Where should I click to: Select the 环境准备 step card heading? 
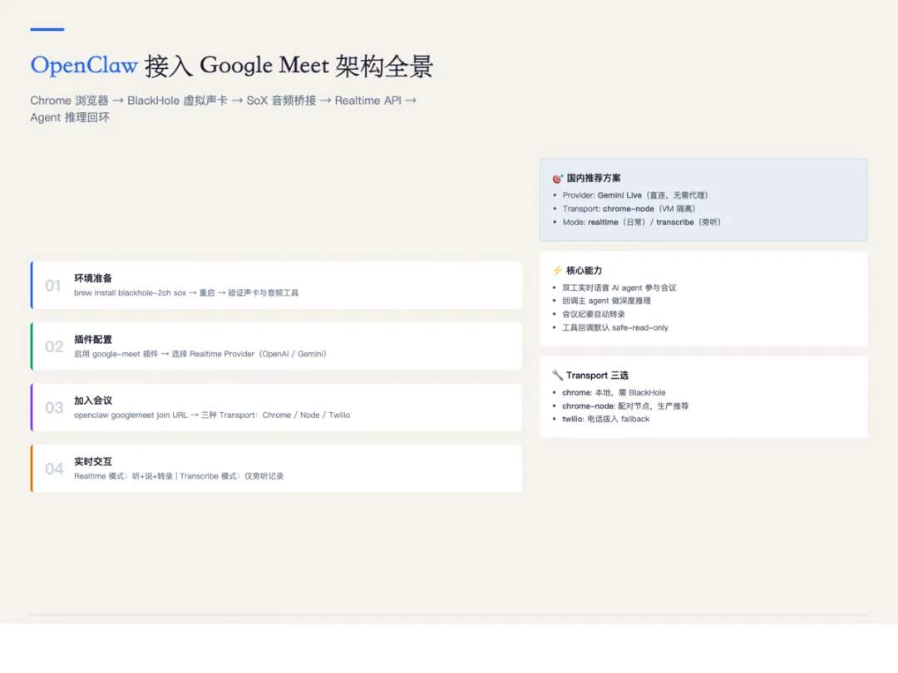(93, 278)
